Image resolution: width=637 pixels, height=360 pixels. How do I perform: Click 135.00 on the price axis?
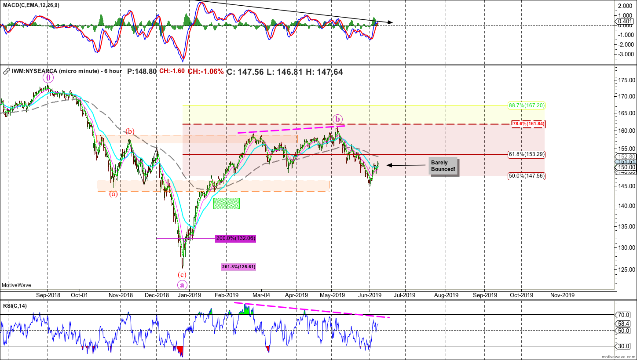[626, 227]
